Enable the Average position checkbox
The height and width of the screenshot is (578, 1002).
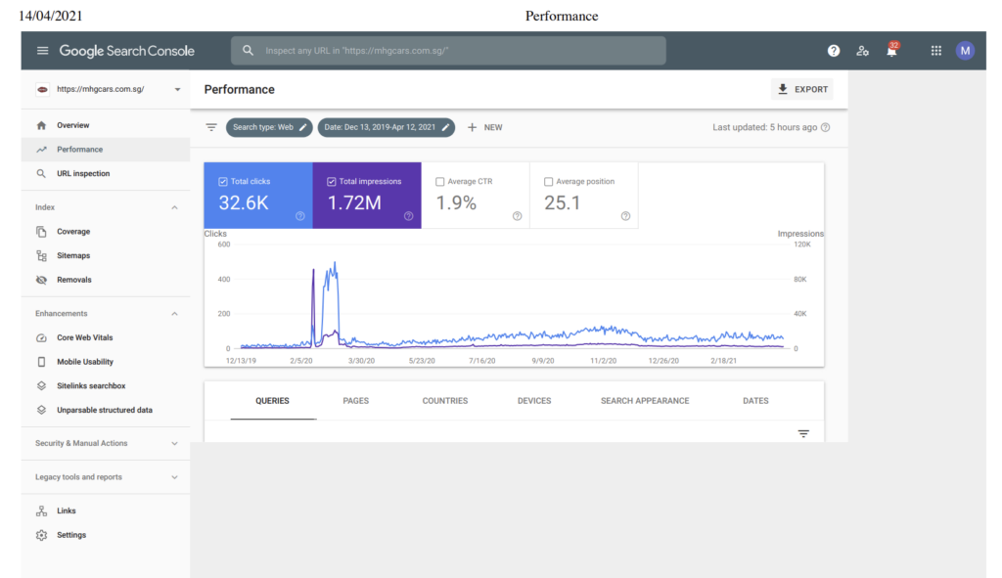click(x=549, y=182)
